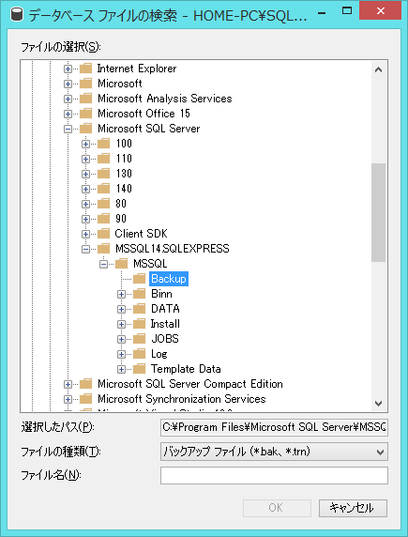Expand the 140 folder node
This screenshot has height=537, width=408.
pyautogui.click(x=85, y=189)
